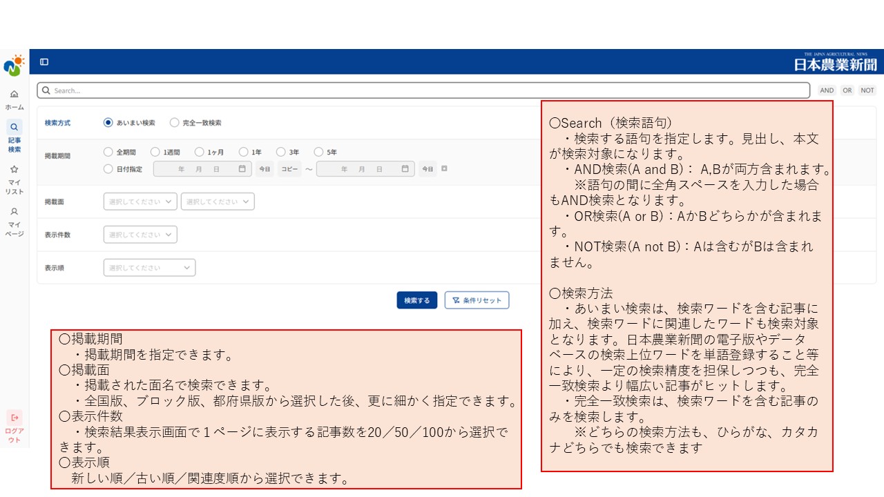Insert the NOT search operator
Screen dimensions: 884x497
pos(867,90)
